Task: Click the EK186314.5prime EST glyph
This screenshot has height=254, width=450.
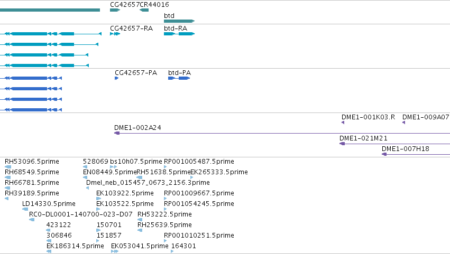Action: coord(49,251)
